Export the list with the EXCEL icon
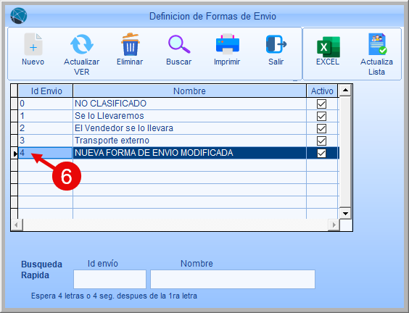409x313 pixels. [x=328, y=47]
